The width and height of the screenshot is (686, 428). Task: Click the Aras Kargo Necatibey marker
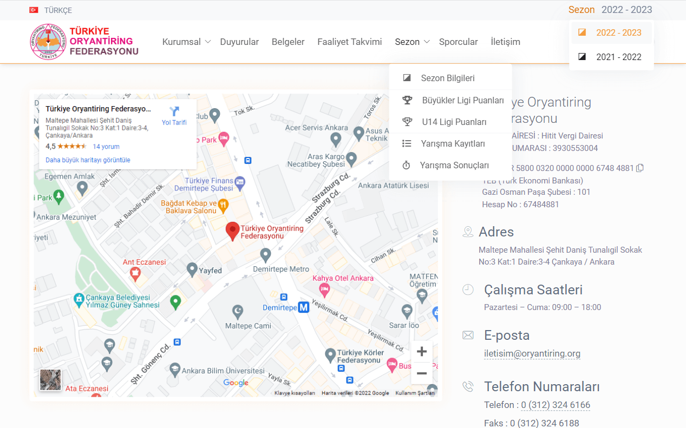[351, 159]
